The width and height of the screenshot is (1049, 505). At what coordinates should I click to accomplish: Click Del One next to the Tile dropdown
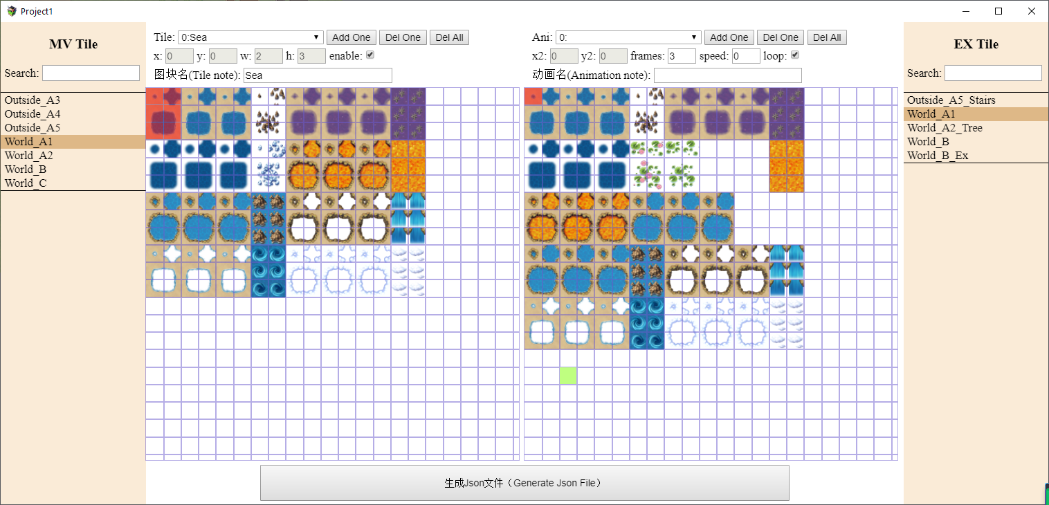pyautogui.click(x=403, y=37)
